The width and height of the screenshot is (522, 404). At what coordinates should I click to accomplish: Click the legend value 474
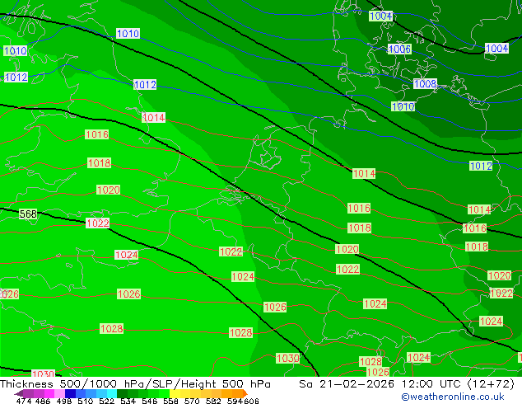coord(24,401)
